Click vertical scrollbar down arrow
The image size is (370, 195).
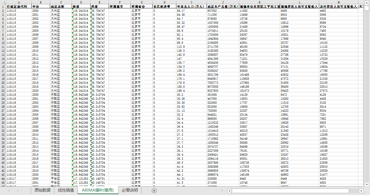367,184
